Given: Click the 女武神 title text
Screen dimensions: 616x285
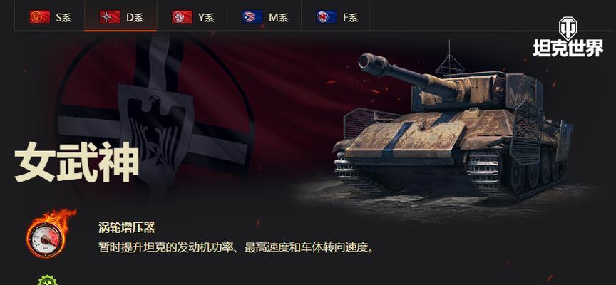Looking at the screenshot, I should point(77,164).
